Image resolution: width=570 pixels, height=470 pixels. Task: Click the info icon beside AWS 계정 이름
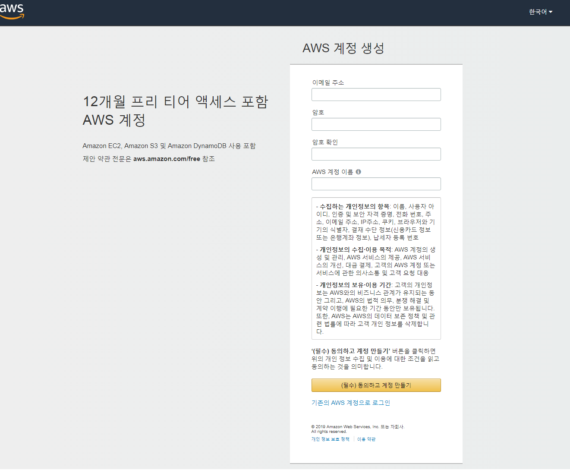click(358, 172)
